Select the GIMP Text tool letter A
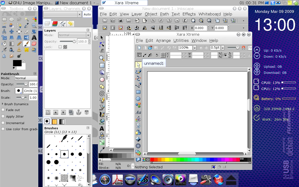The width and height of the screenshot is (299, 187). (x=34, y=37)
